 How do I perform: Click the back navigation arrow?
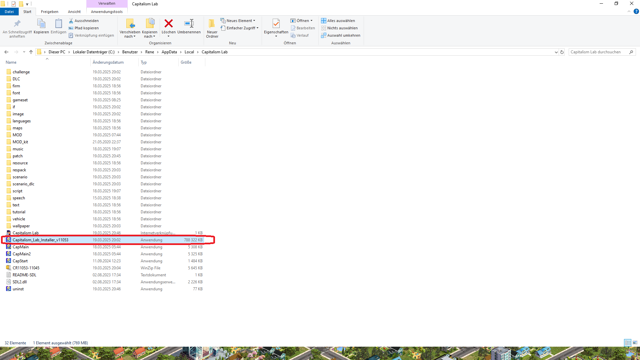click(6, 52)
